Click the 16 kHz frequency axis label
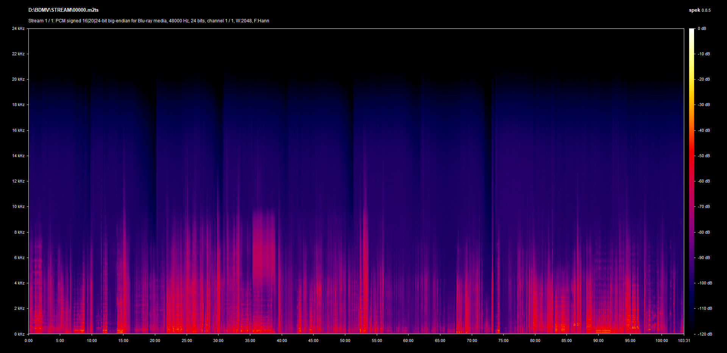This screenshot has height=353, width=727. point(18,130)
